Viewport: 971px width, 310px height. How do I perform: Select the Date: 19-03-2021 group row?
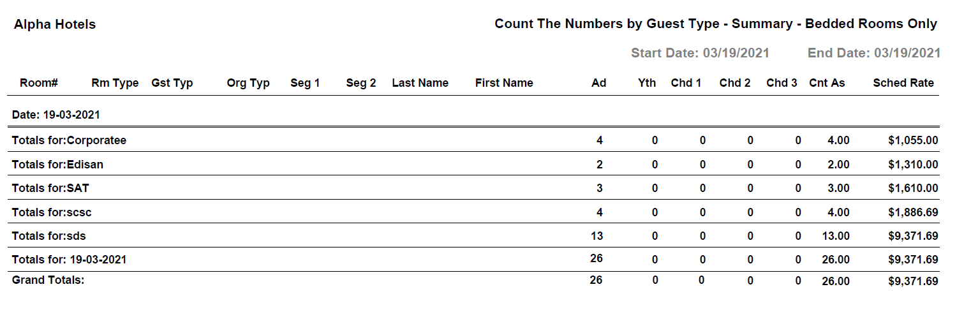tap(56, 115)
